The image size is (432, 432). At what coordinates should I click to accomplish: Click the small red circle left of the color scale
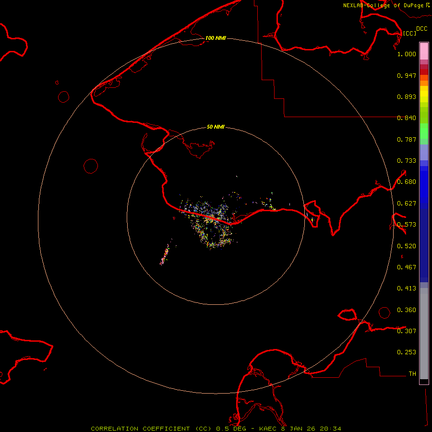[384, 312]
